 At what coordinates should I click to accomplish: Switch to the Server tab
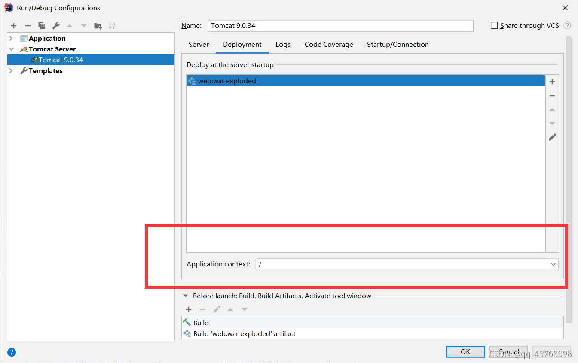pyautogui.click(x=199, y=45)
